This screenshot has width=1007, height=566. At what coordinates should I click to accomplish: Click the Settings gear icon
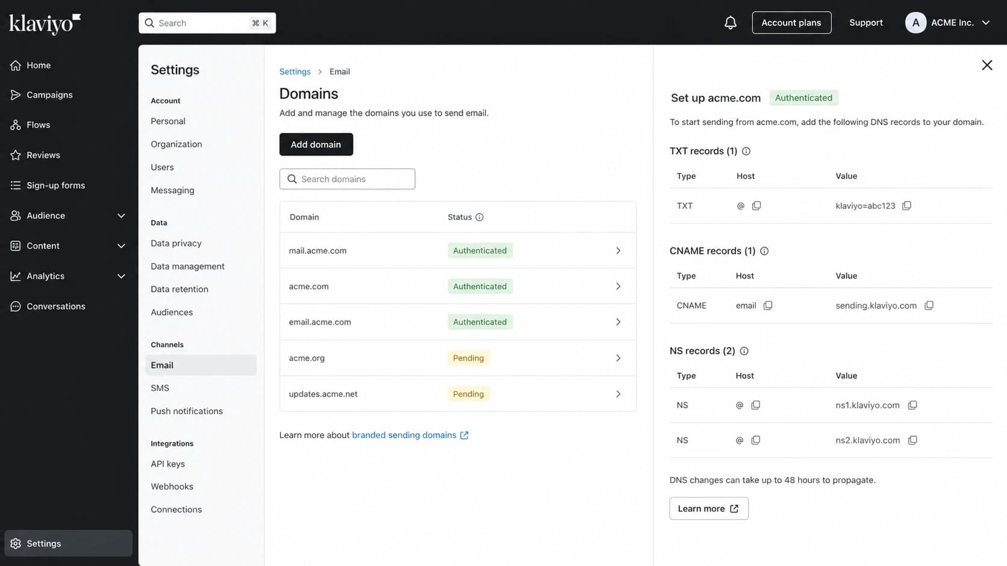click(16, 544)
